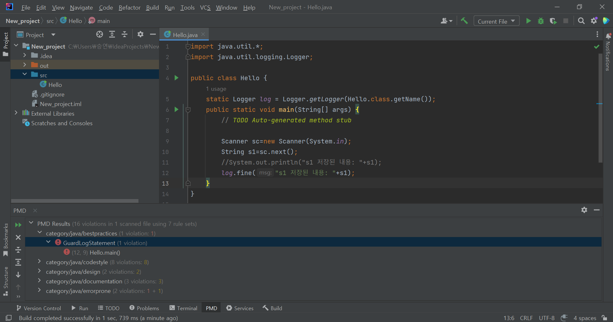Open the Refactor menu
Image resolution: width=613 pixels, height=322 pixels.
129,7
